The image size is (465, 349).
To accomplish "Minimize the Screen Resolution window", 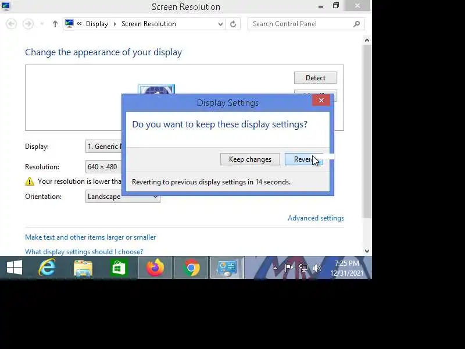I will tap(321, 6).
